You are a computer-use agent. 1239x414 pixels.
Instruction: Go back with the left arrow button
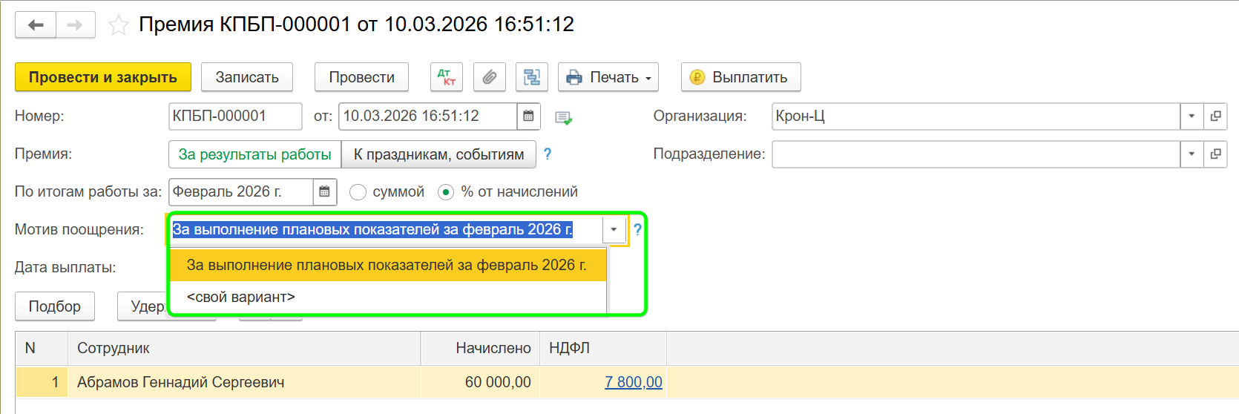click(36, 25)
